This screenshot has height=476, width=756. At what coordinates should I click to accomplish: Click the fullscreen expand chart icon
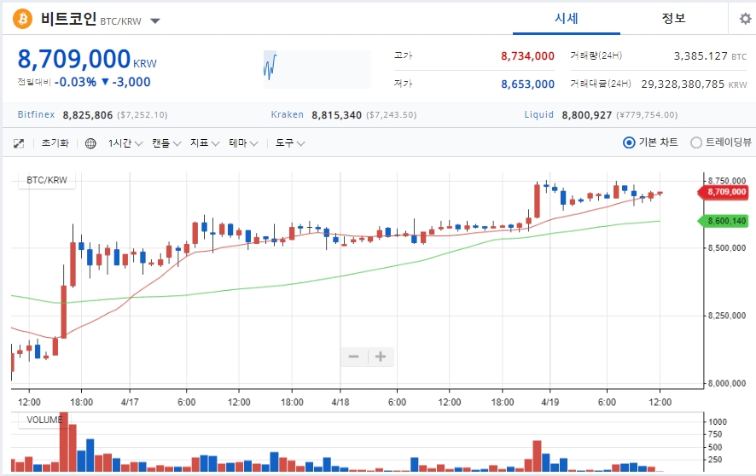(19, 143)
